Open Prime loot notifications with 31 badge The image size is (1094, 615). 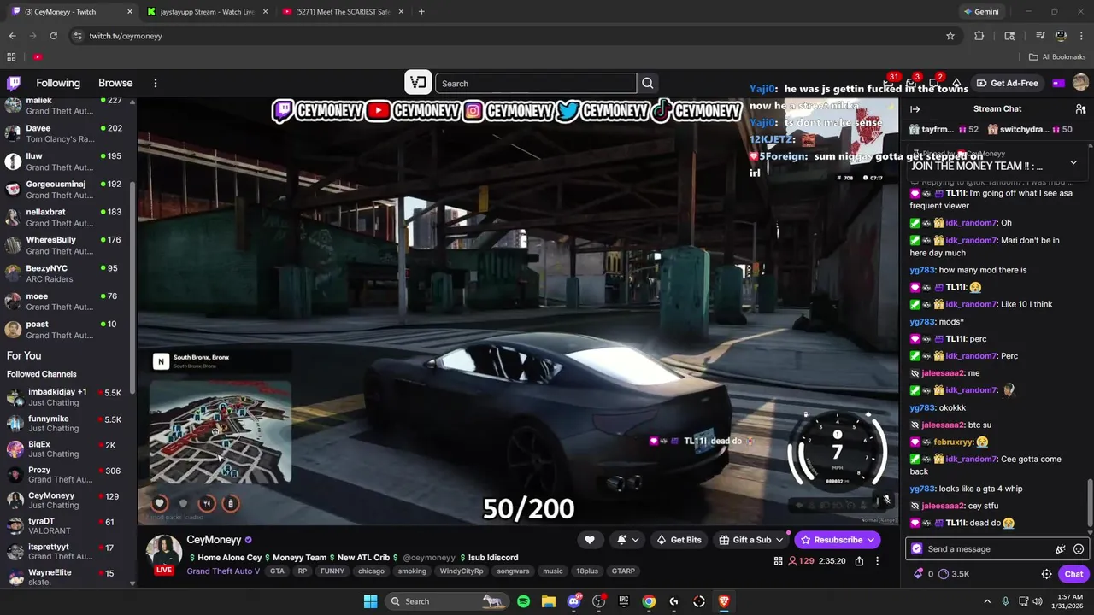click(x=888, y=83)
